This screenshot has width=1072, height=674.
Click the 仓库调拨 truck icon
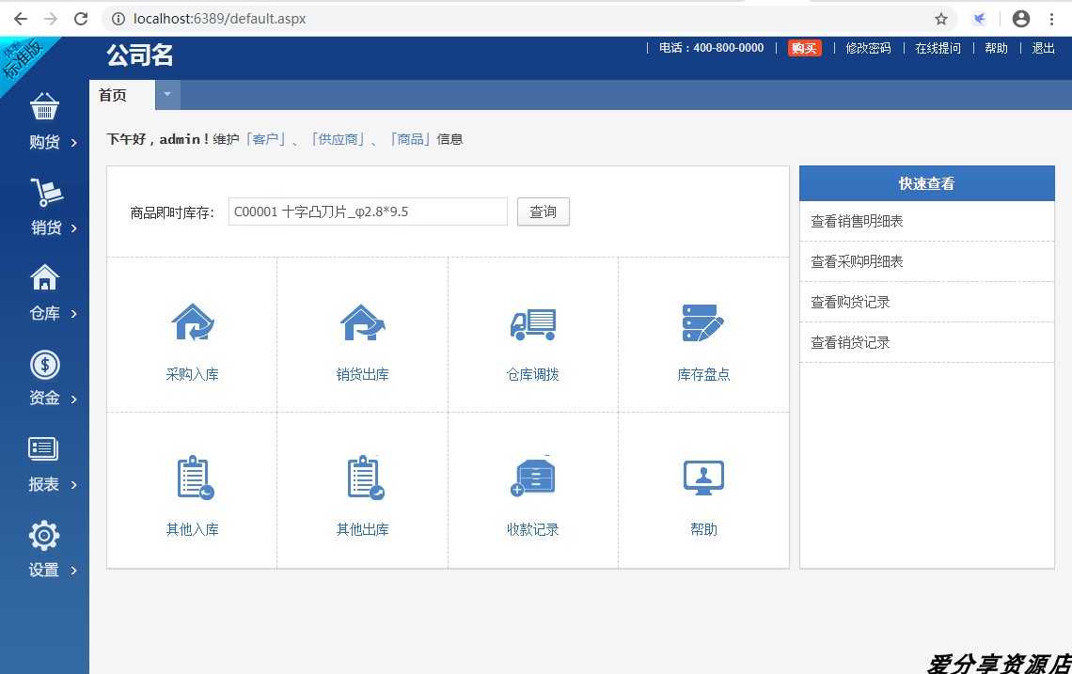point(533,323)
